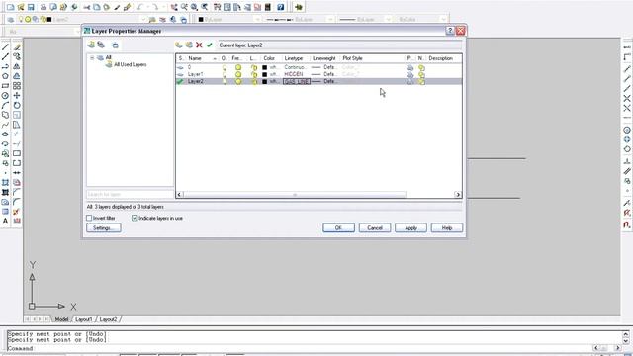The width and height of the screenshot is (633, 356).
Task: Toggle On lightbulb for Layer1
Action: pos(225,75)
